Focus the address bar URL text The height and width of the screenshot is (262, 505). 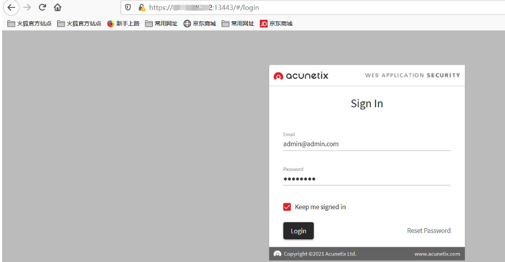[204, 7]
